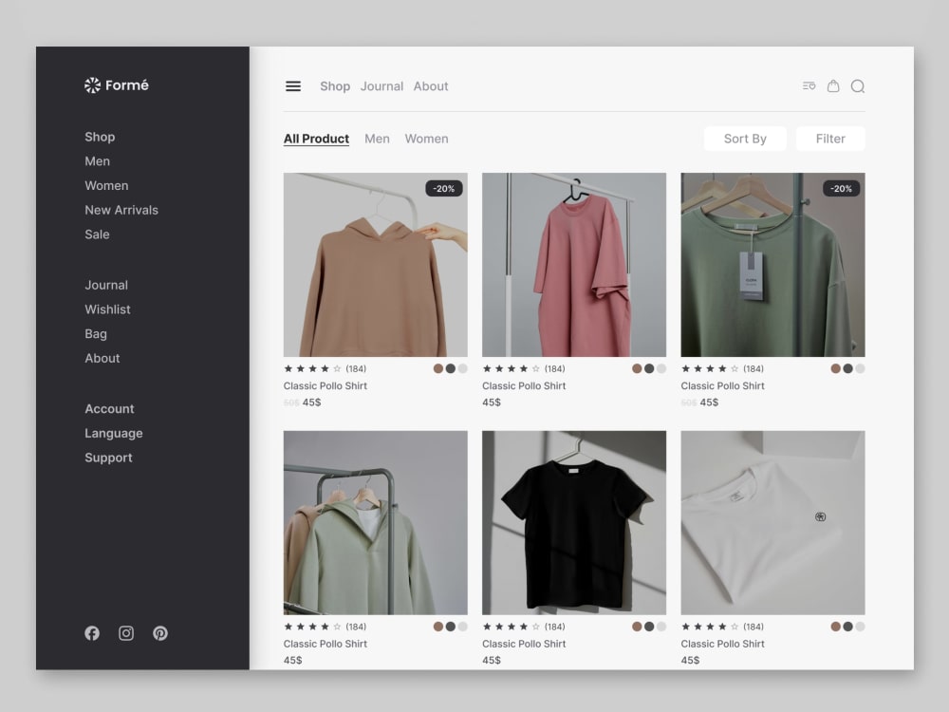Choose brown swatch under pink t-shirt
The width and height of the screenshot is (949, 712).
point(637,368)
